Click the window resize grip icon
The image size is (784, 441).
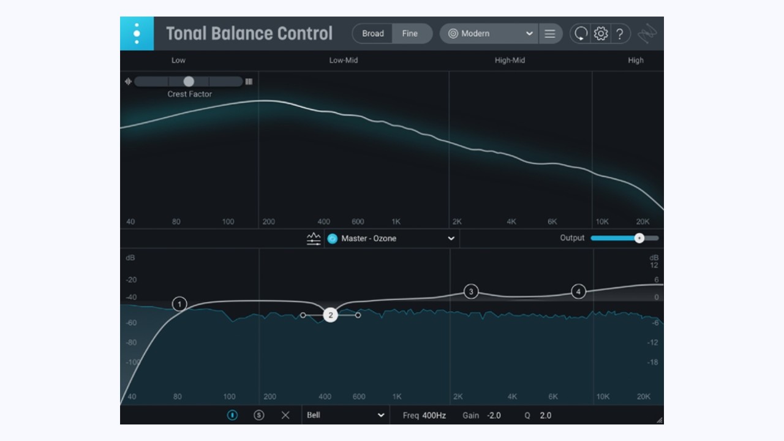(659, 420)
